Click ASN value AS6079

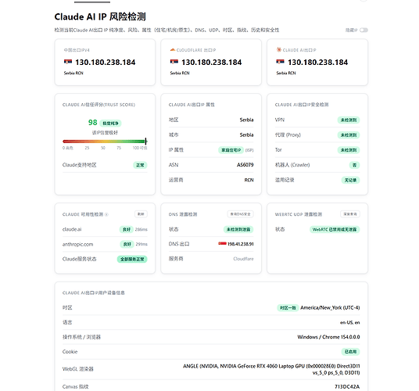point(245,165)
